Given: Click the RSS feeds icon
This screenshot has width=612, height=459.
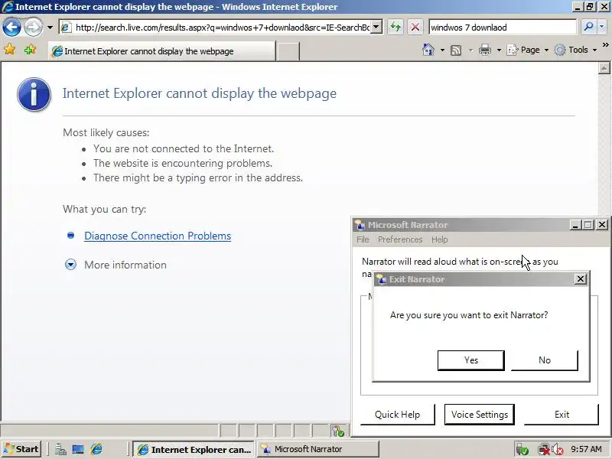Looking at the screenshot, I should coord(456,50).
